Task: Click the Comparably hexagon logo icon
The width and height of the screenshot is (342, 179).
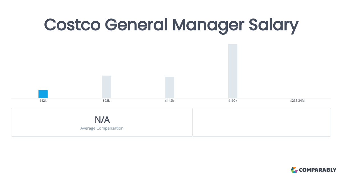Action: pyautogui.click(x=294, y=170)
